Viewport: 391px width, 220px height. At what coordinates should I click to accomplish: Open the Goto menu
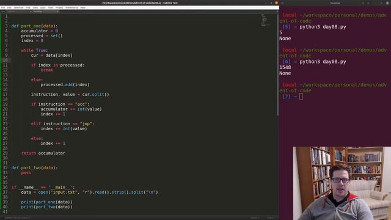[43, 7]
